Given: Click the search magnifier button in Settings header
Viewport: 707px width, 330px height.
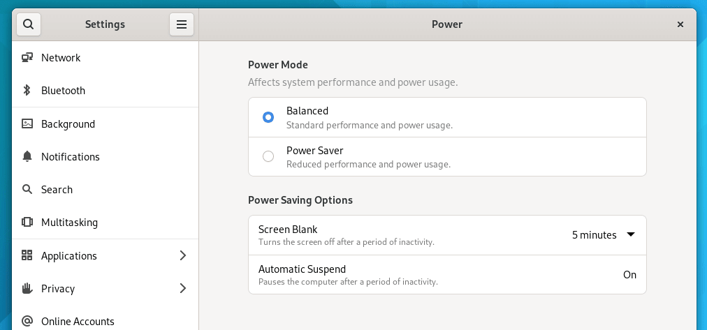Looking at the screenshot, I should pos(28,24).
